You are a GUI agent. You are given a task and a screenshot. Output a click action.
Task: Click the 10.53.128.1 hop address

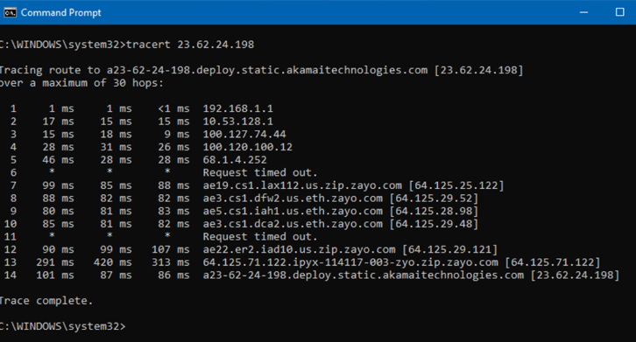pos(237,122)
